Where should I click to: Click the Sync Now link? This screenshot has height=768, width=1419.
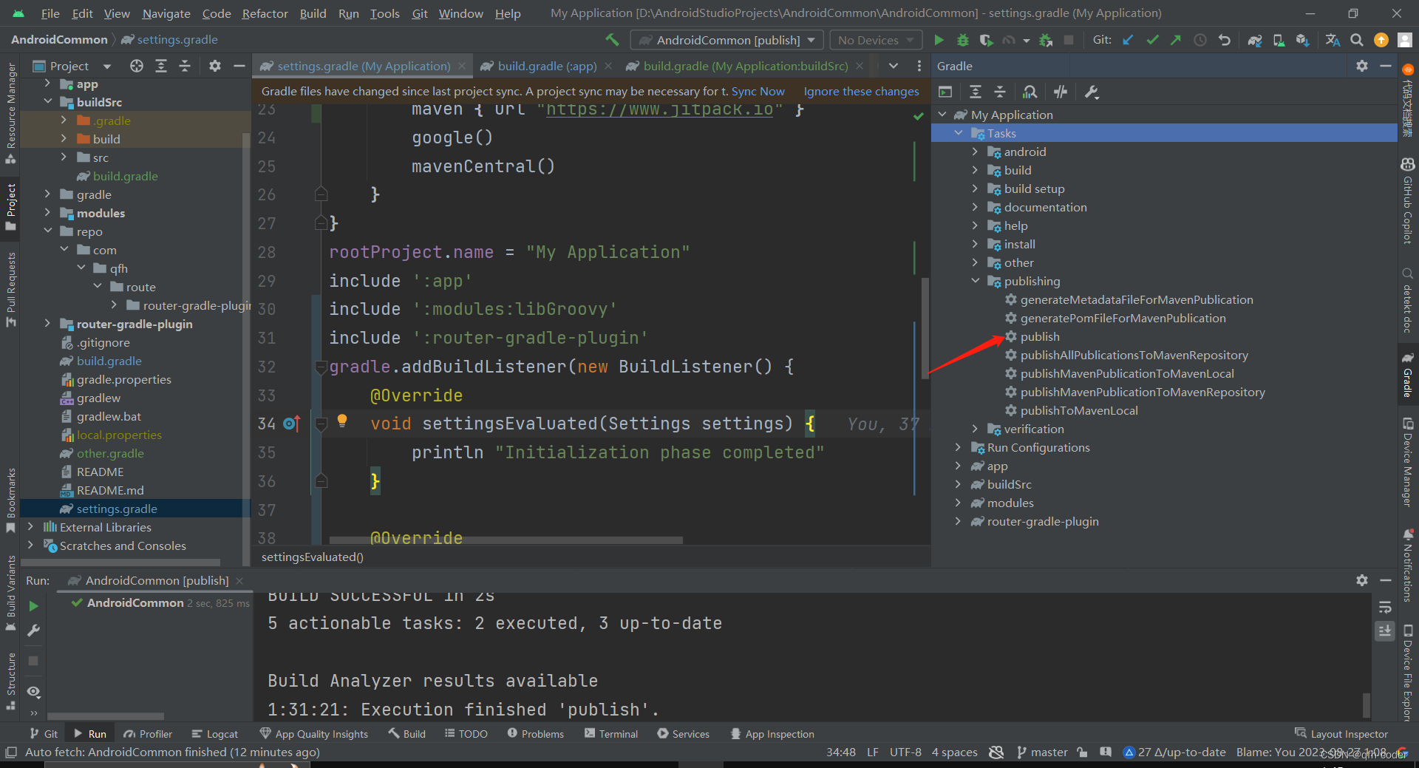click(x=758, y=91)
